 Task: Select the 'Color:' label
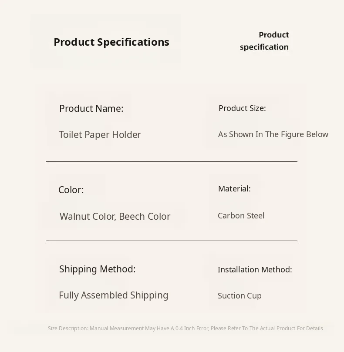pyautogui.click(x=71, y=190)
